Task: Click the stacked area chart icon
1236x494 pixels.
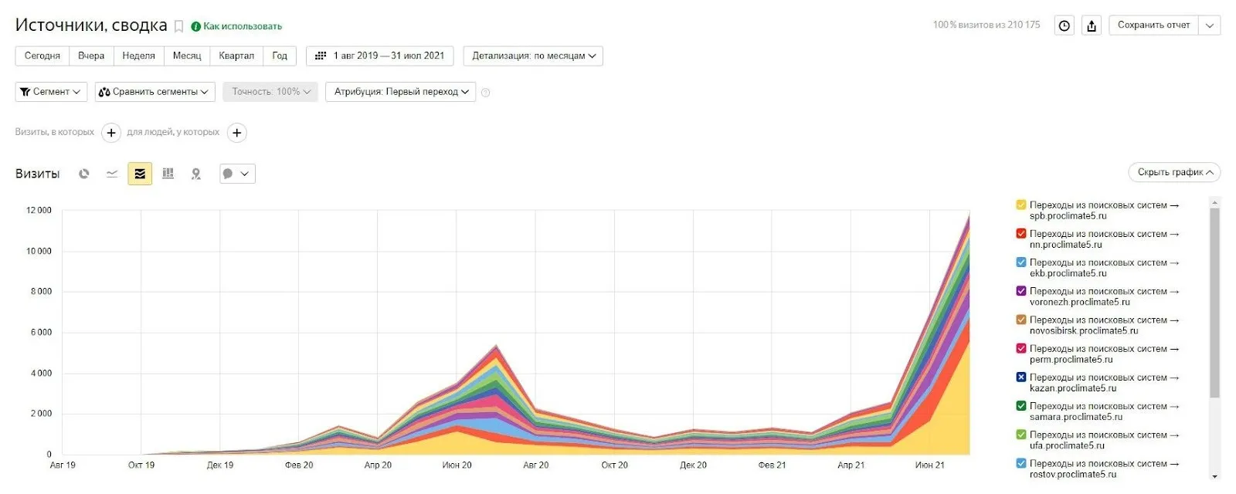Action: (140, 174)
